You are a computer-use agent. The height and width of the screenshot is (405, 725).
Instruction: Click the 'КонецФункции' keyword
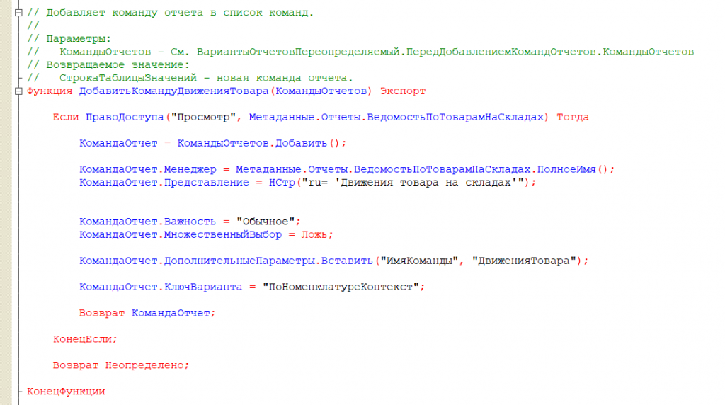click(66, 391)
